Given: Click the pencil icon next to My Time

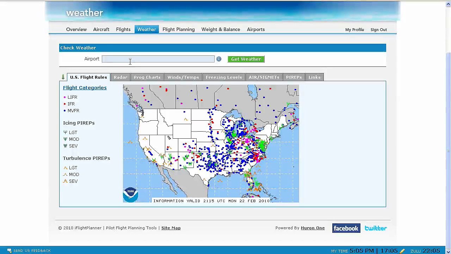Looking at the screenshot, I should [x=402, y=251].
